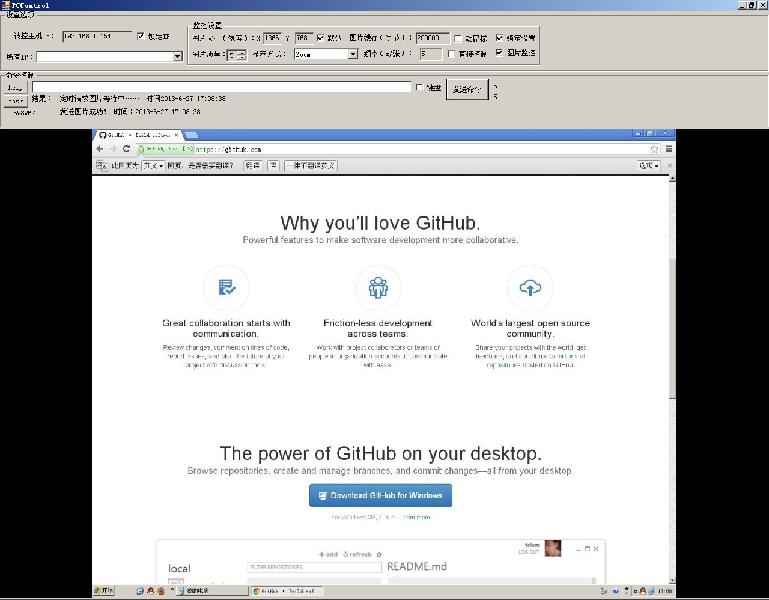Select the GitHub browser tab
769x600 pixels.
coord(139,135)
